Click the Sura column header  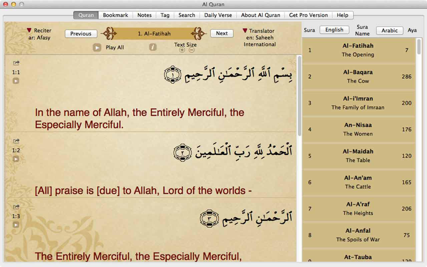point(309,30)
